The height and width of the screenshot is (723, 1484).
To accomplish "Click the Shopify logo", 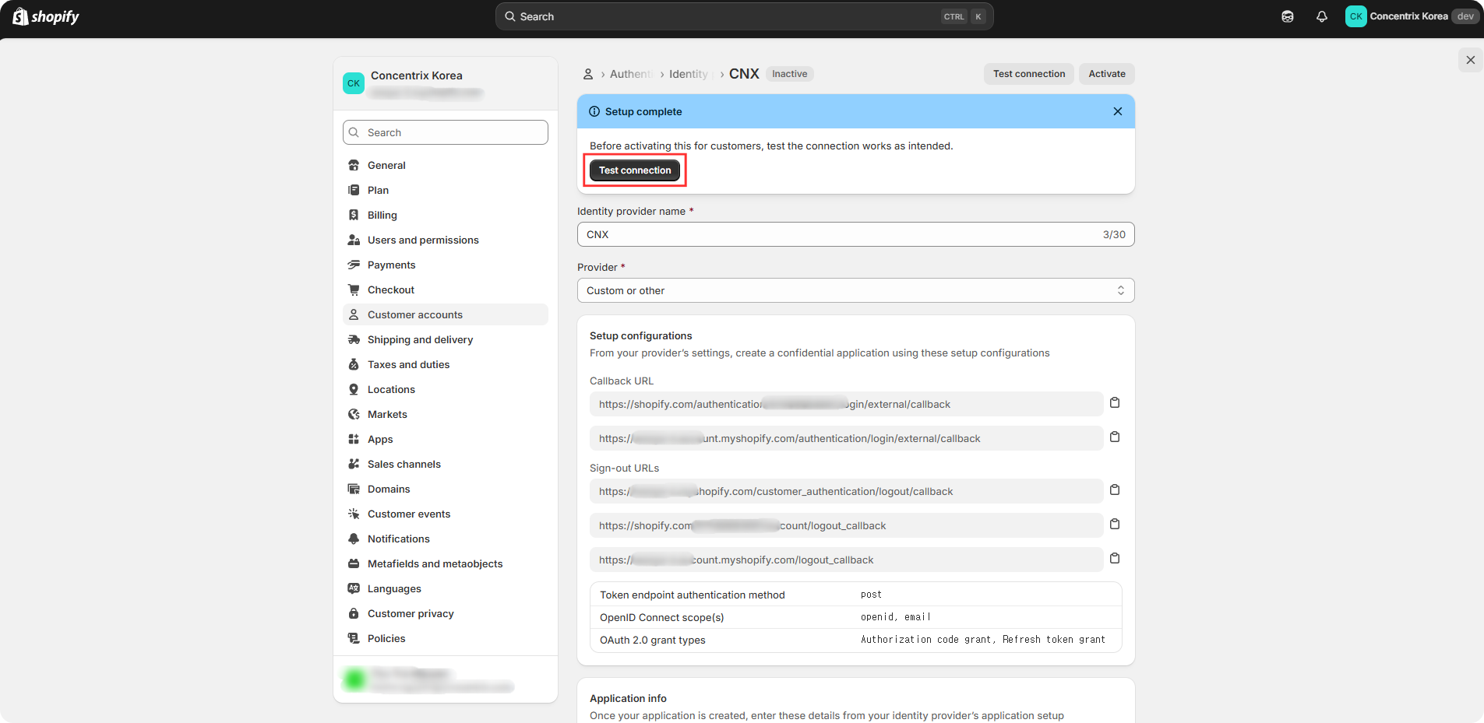I will click(46, 16).
